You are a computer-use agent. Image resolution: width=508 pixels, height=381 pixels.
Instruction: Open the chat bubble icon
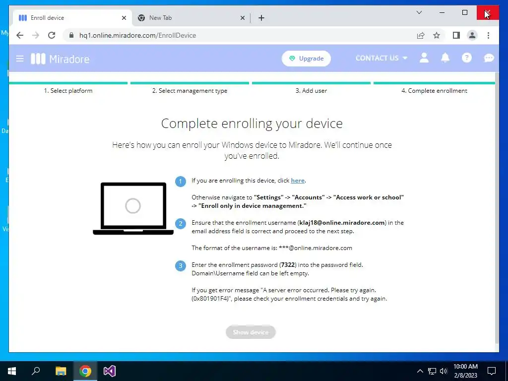489,58
